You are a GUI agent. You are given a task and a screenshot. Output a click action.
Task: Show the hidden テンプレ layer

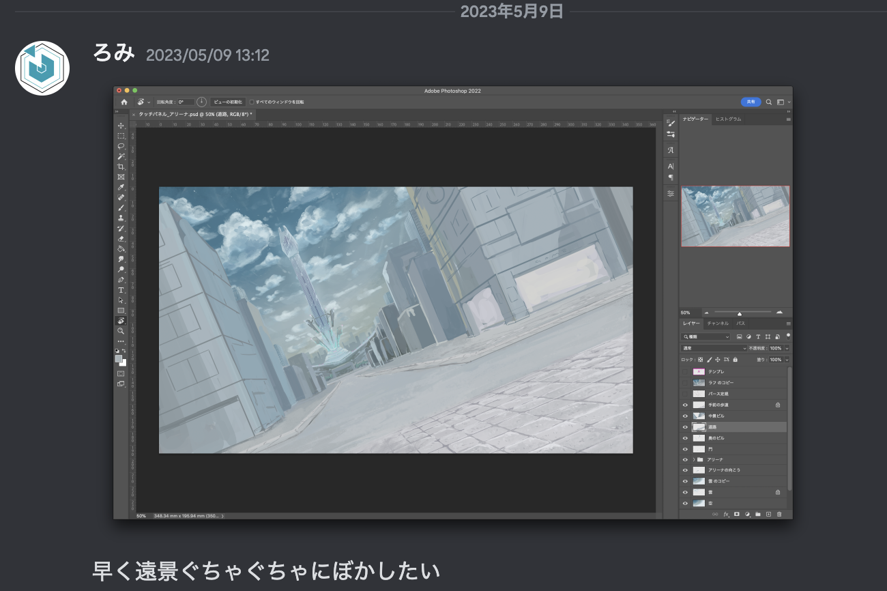tap(685, 372)
